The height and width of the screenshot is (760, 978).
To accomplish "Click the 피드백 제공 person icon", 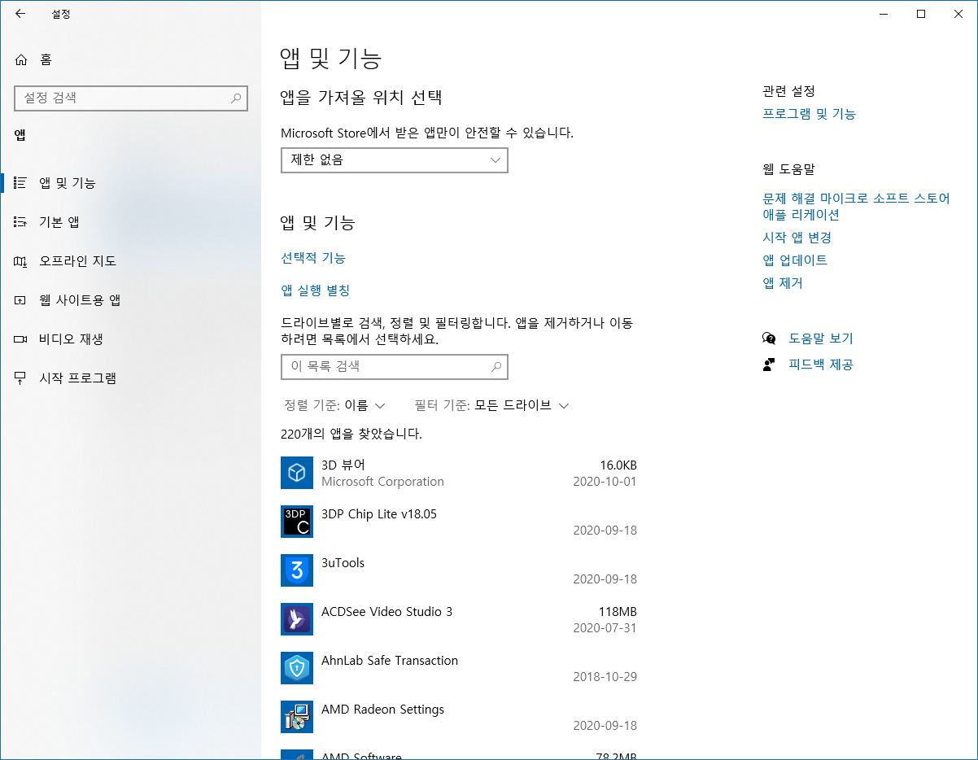I will click(769, 365).
